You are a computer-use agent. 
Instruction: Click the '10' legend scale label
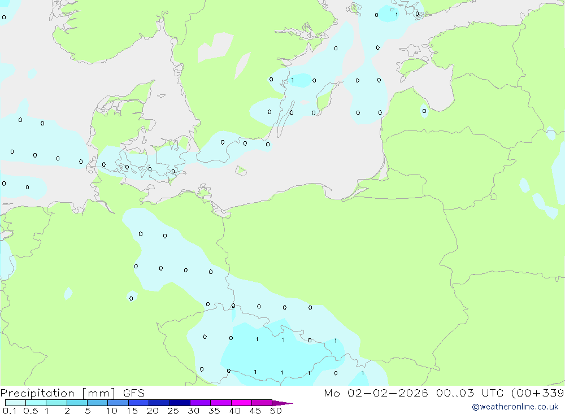click(112, 411)
